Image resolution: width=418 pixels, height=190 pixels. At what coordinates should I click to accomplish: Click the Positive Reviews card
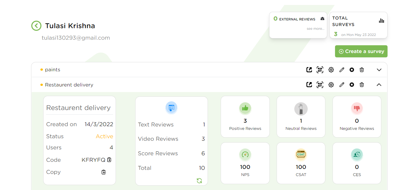(245, 117)
